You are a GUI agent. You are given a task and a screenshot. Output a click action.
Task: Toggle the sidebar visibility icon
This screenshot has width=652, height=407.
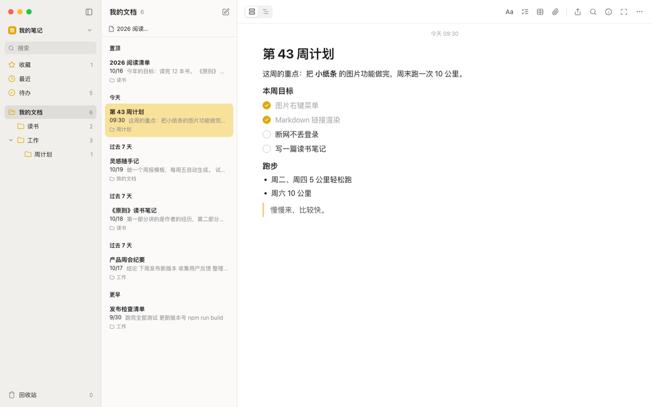click(x=89, y=12)
